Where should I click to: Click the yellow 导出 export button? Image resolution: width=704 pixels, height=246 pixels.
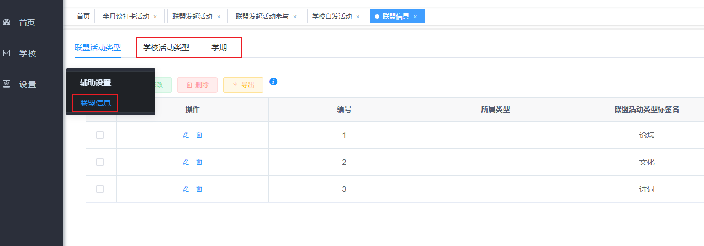[x=243, y=85]
